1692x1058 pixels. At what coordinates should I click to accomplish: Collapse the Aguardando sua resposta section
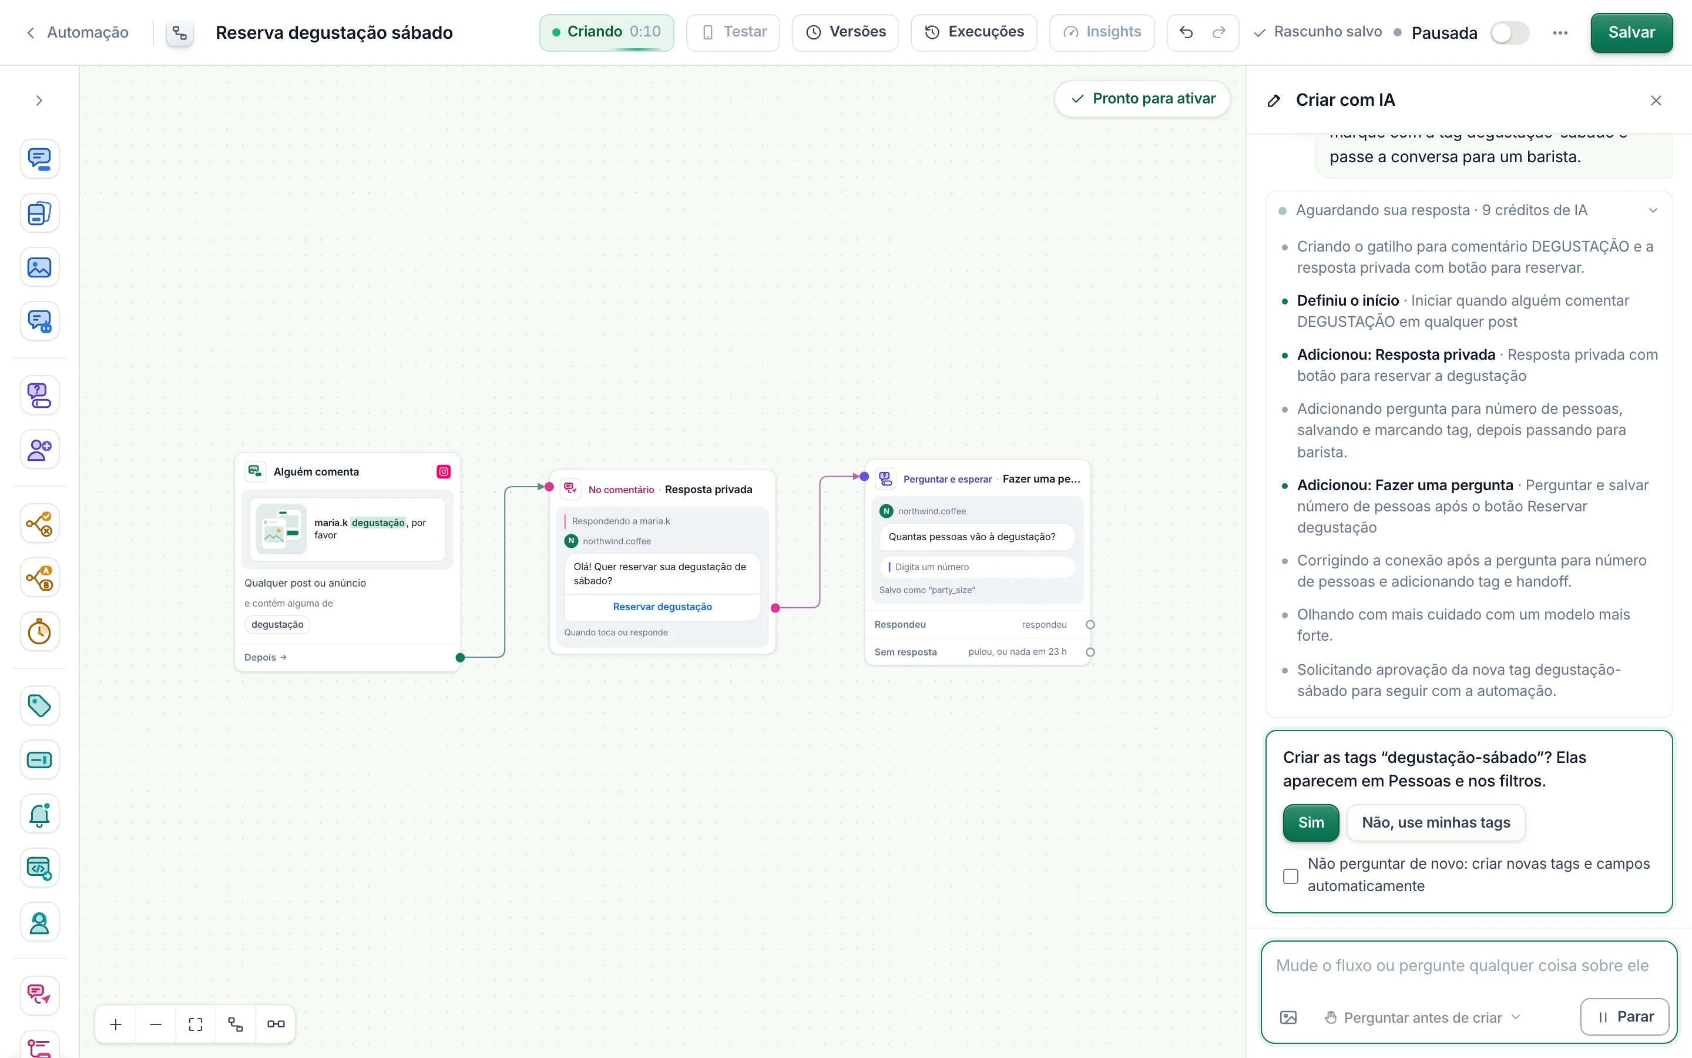coord(1653,210)
